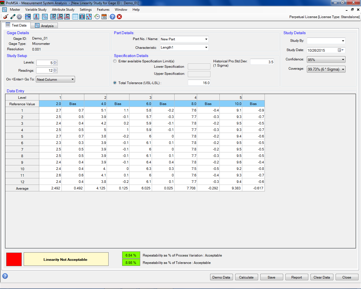Click the calendar icon in Study Date field
This screenshot has width=361, height=289.
[x=340, y=50]
